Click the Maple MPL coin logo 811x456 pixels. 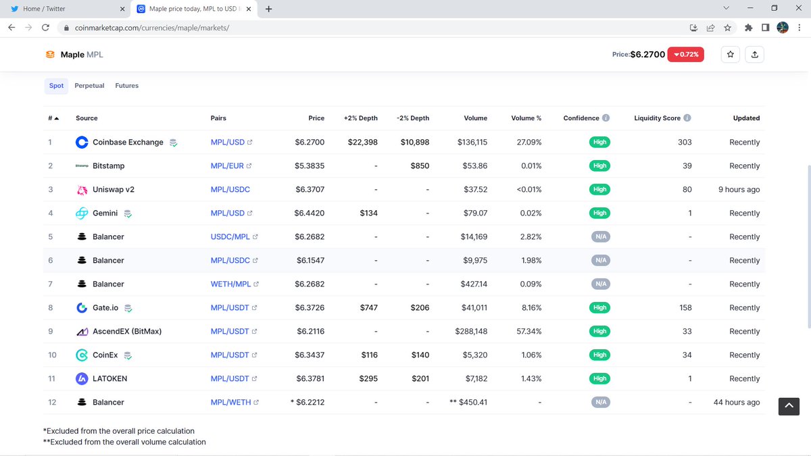pos(50,55)
